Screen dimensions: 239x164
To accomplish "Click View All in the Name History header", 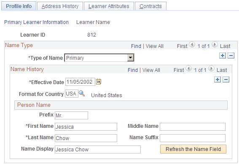I will [151, 70].
